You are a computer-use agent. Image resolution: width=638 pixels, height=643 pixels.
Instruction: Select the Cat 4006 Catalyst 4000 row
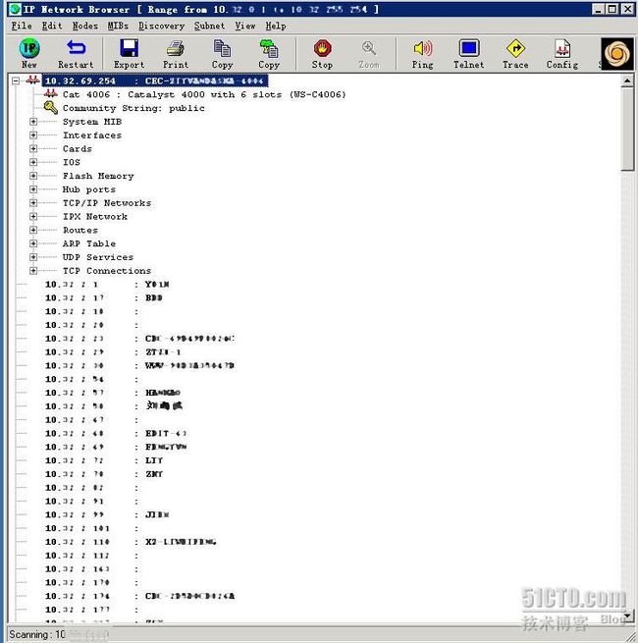click(204, 94)
